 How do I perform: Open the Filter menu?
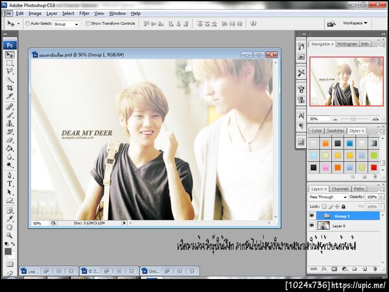(84, 14)
